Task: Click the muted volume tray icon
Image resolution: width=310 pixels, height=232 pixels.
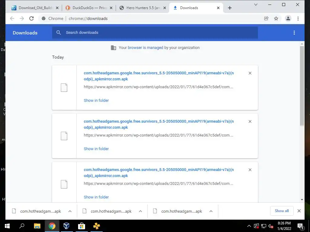Action: (x=271, y=226)
